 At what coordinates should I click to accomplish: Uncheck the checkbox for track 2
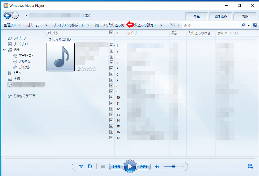111,51
